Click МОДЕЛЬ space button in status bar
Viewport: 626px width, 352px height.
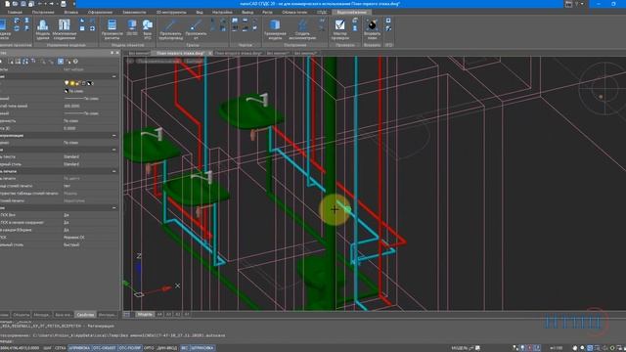[x=461, y=348]
